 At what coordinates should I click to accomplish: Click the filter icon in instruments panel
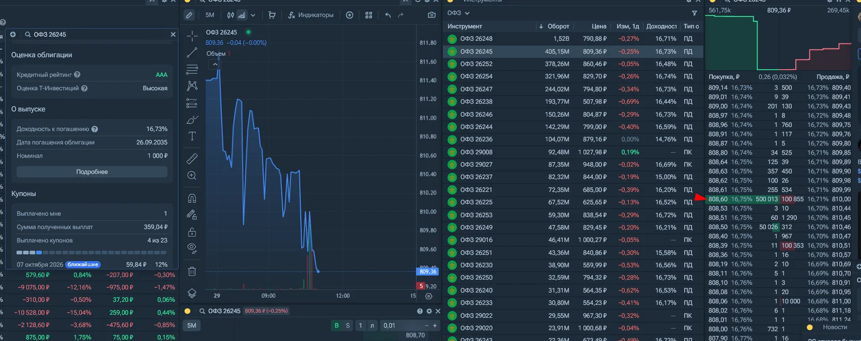(694, 13)
